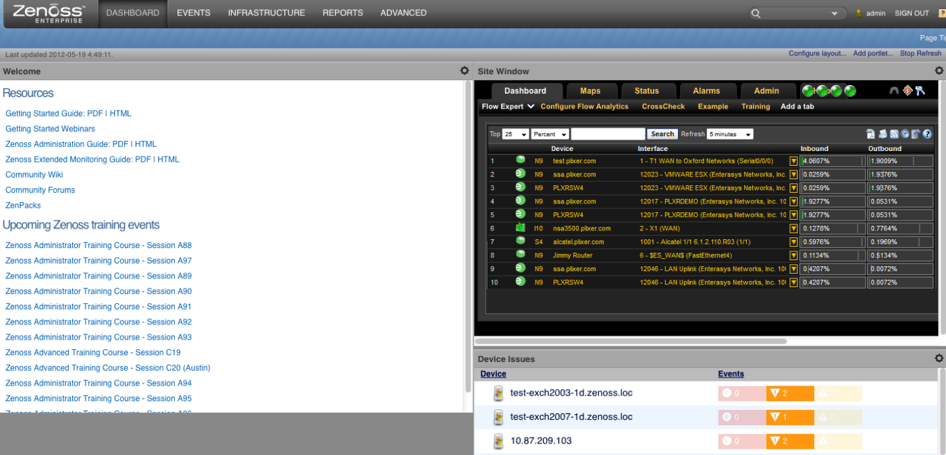Click the Site Window filter text field
Viewport: 946px width, 455px height.
point(608,134)
